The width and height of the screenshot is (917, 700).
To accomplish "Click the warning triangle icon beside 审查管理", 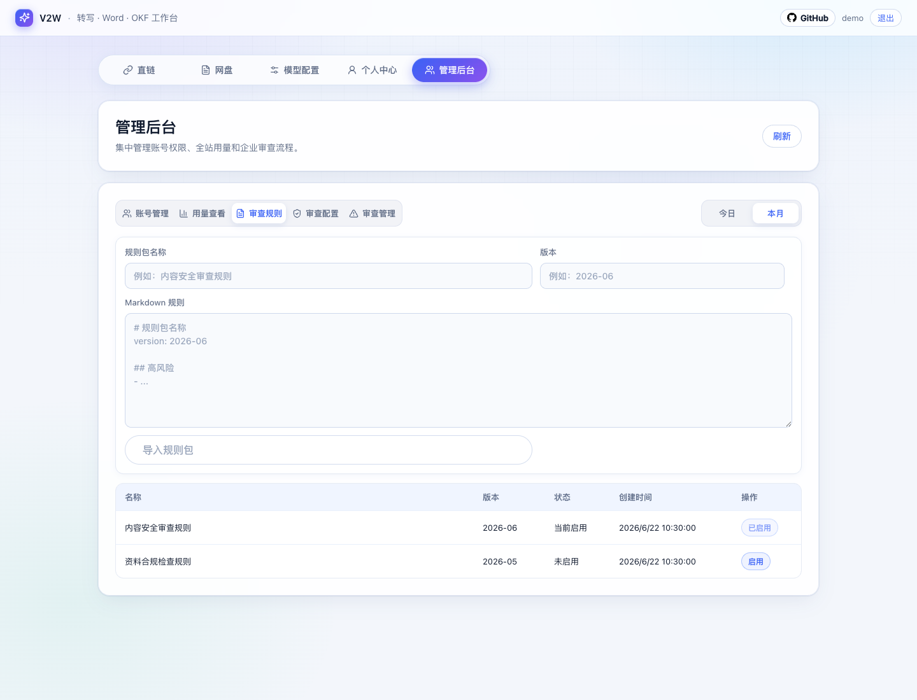I will 353,214.
